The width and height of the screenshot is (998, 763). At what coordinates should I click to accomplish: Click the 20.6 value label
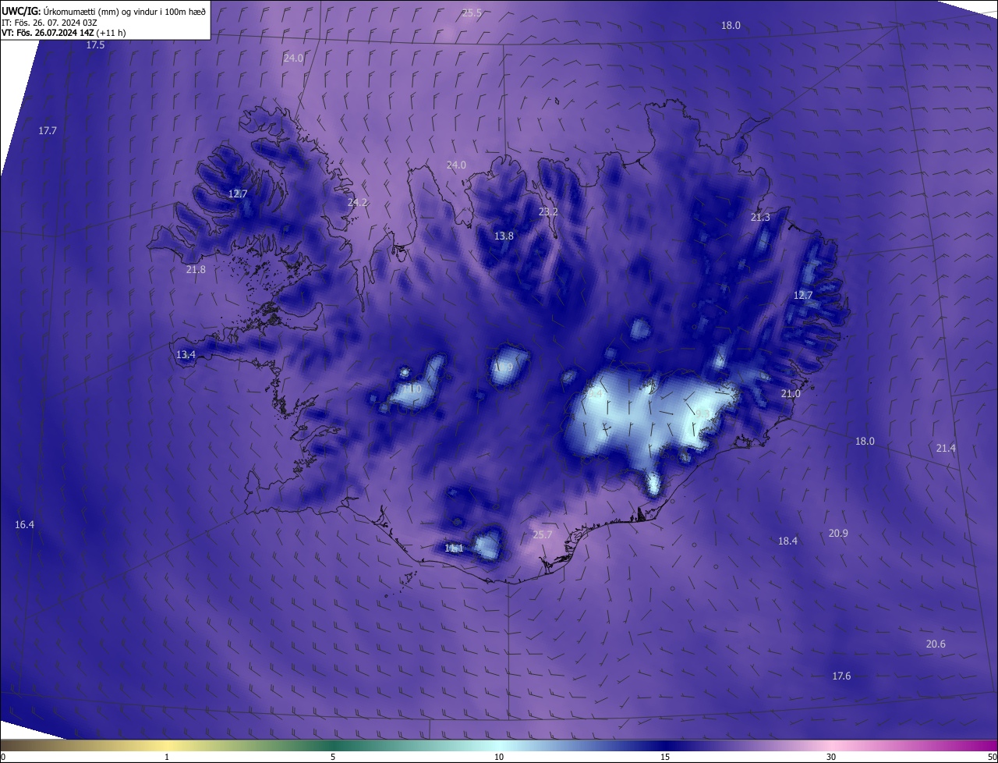coord(936,644)
